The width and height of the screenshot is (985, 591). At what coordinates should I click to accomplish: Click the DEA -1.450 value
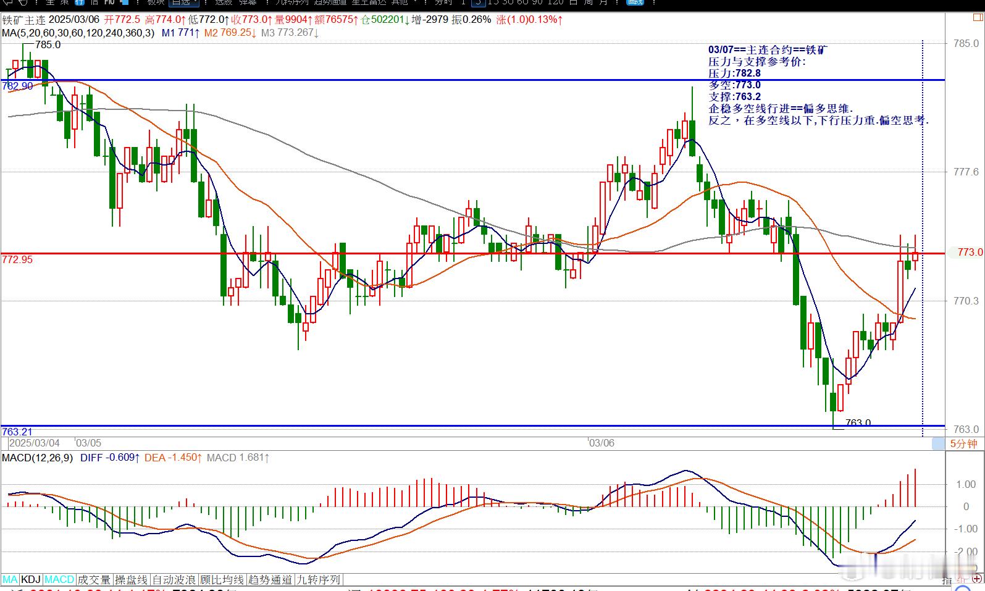(174, 458)
